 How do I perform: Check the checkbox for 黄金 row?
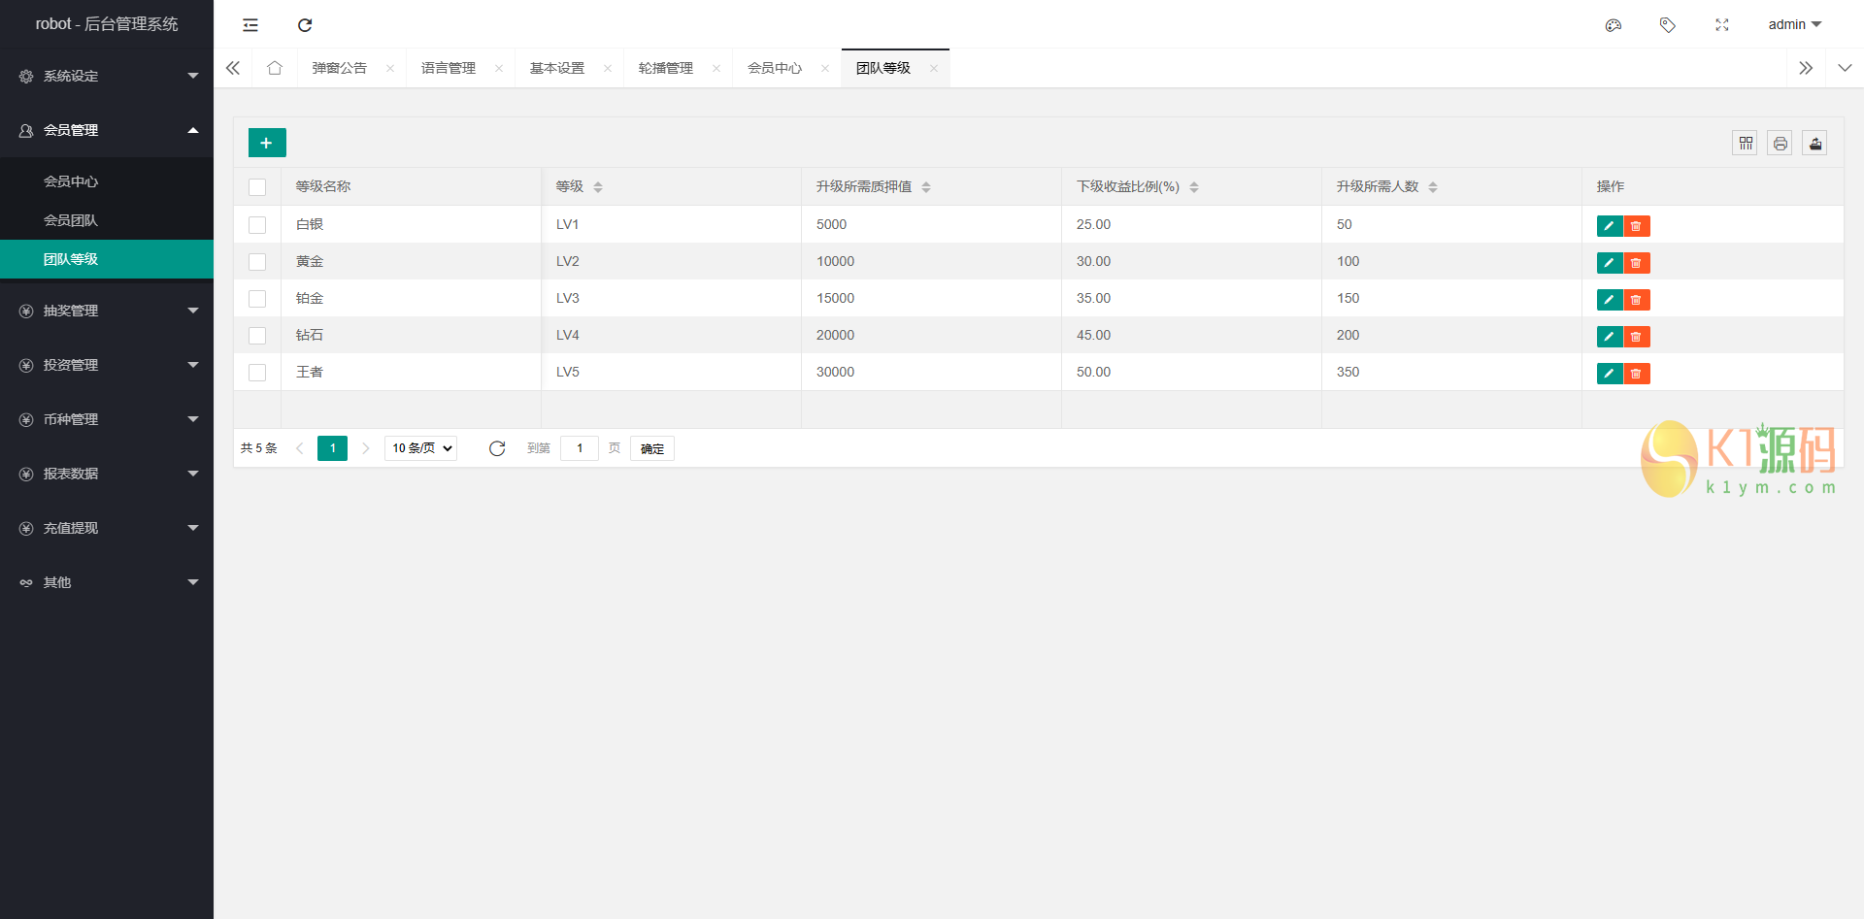257,262
